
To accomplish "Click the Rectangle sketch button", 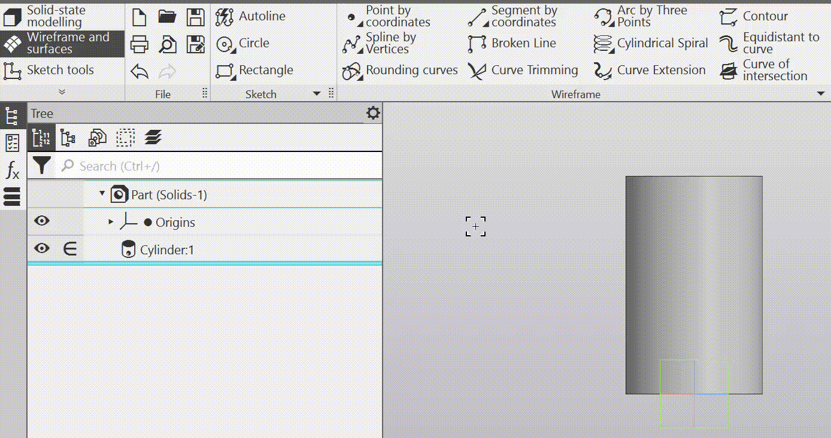I will 255,71.
